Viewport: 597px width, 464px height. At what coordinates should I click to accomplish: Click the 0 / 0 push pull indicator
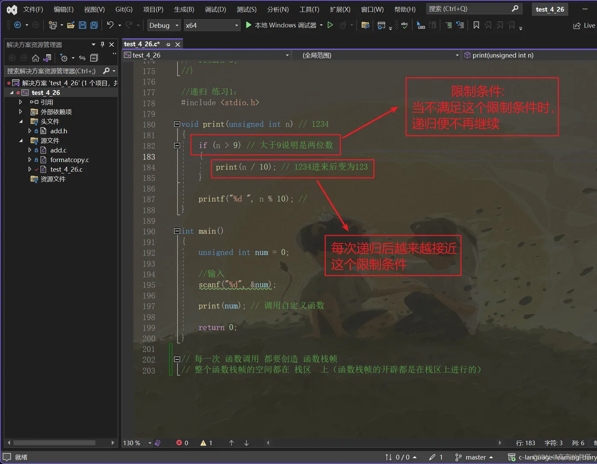tap(401, 457)
